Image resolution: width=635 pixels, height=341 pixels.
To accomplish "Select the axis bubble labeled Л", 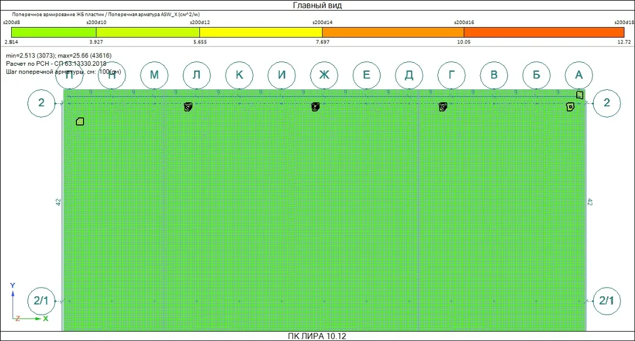I will coord(197,75).
